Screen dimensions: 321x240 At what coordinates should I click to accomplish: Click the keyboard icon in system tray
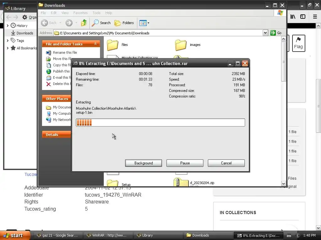coord(289,236)
